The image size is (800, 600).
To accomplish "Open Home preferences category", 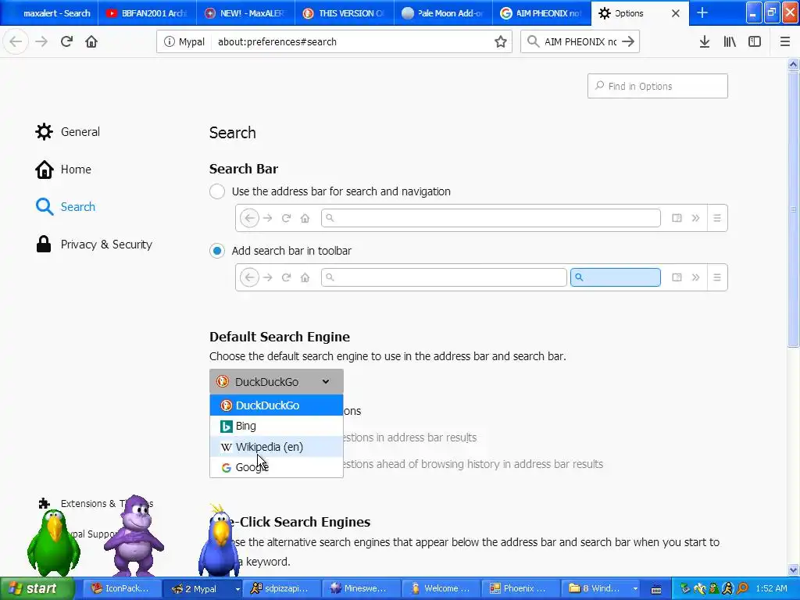I will coord(62,170).
